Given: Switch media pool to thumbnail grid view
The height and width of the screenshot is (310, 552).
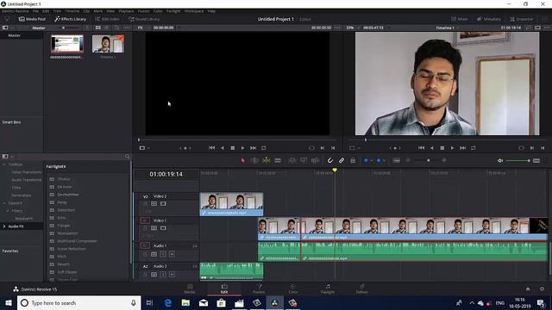Looking at the screenshot, I should [x=97, y=28].
